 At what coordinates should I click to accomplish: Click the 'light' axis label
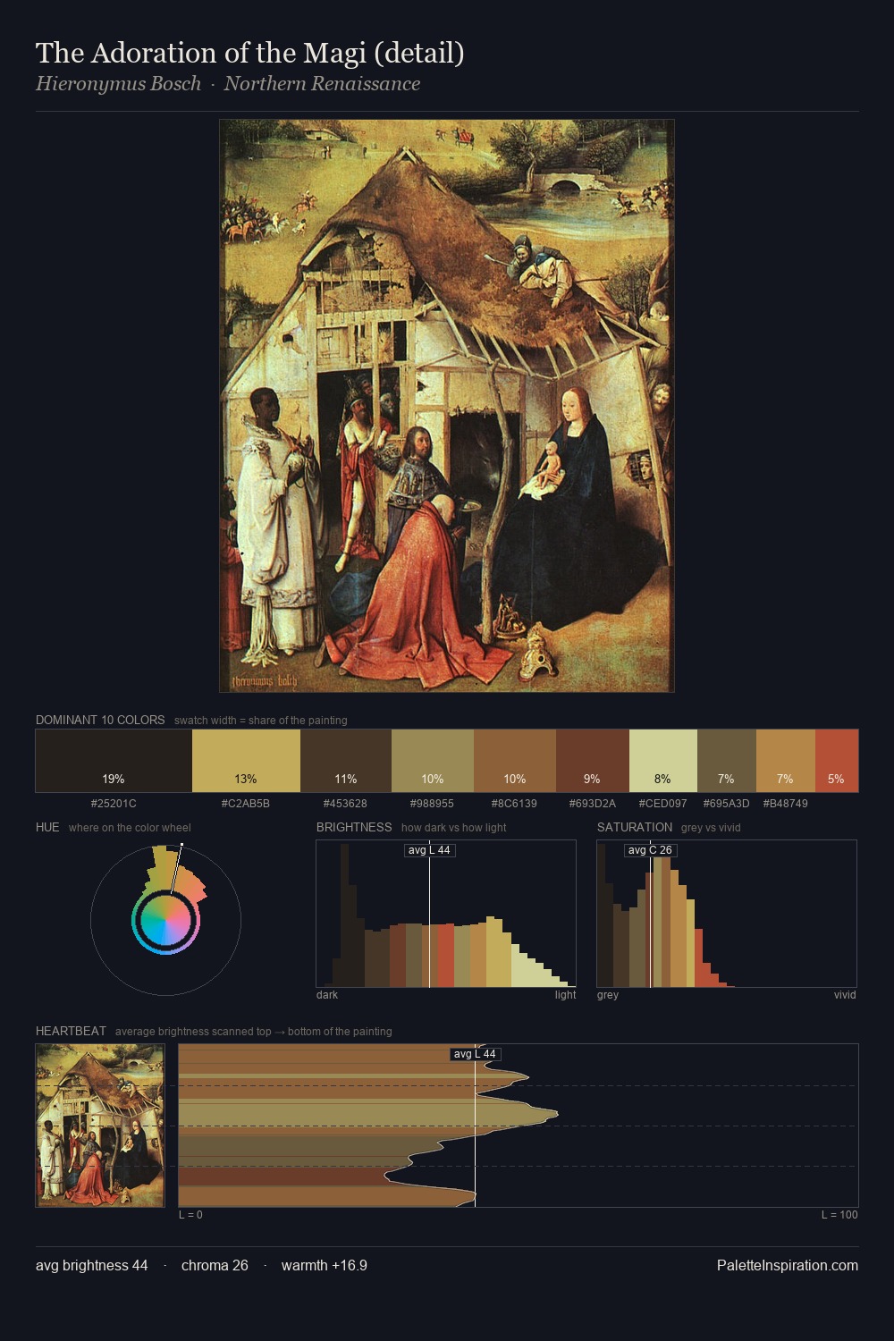(565, 995)
